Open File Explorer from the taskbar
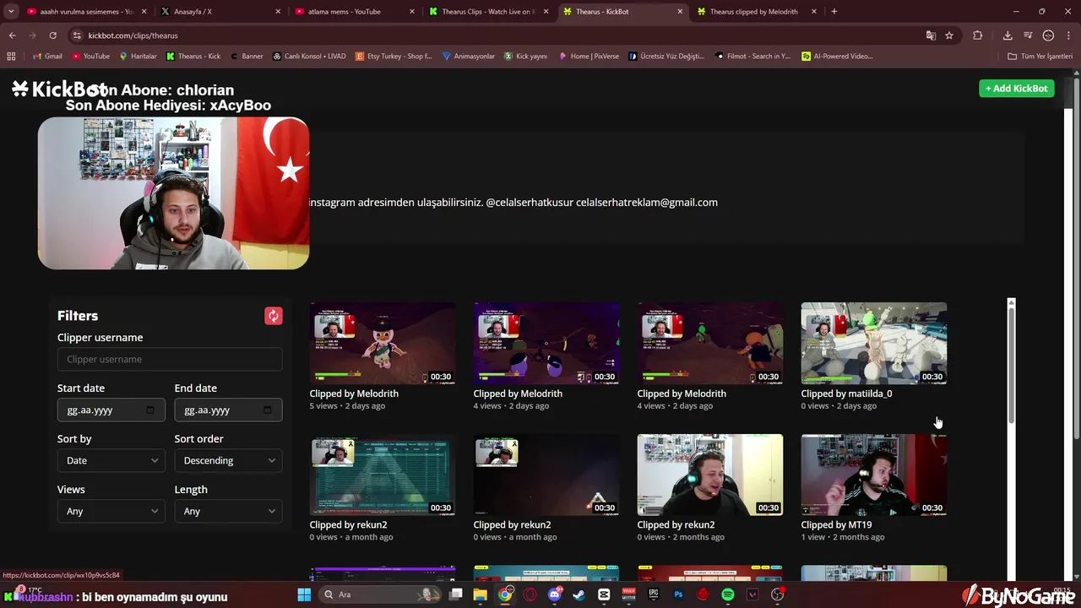Viewport: 1081px width, 608px height. point(480,594)
